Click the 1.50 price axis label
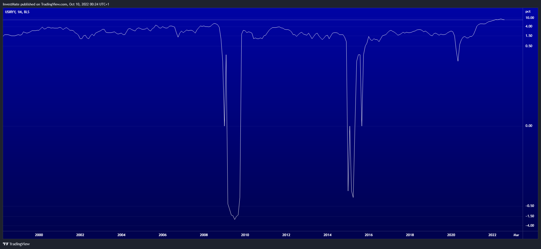 (x=529, y=36)
